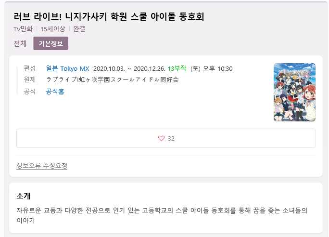The image size is (329, 237).
Task: Click the broadcast date range 2020.10.03. ~ 2020.12.26.
Action: point(129,69)
